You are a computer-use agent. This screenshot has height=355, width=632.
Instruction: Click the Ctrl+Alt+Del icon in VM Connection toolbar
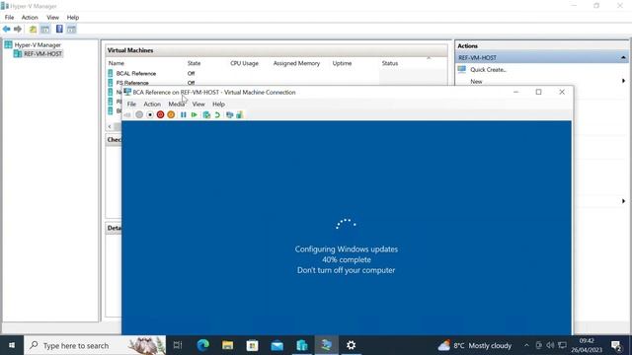pos(127,115)
